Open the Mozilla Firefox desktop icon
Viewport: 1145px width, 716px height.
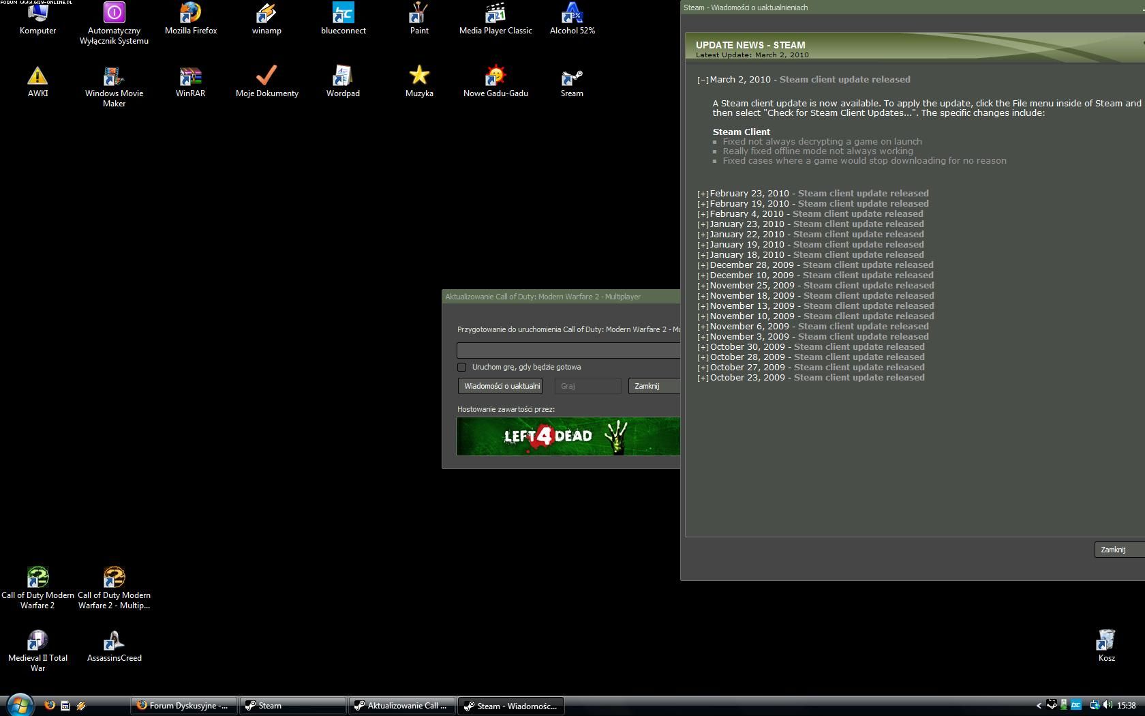pos(190,14)
